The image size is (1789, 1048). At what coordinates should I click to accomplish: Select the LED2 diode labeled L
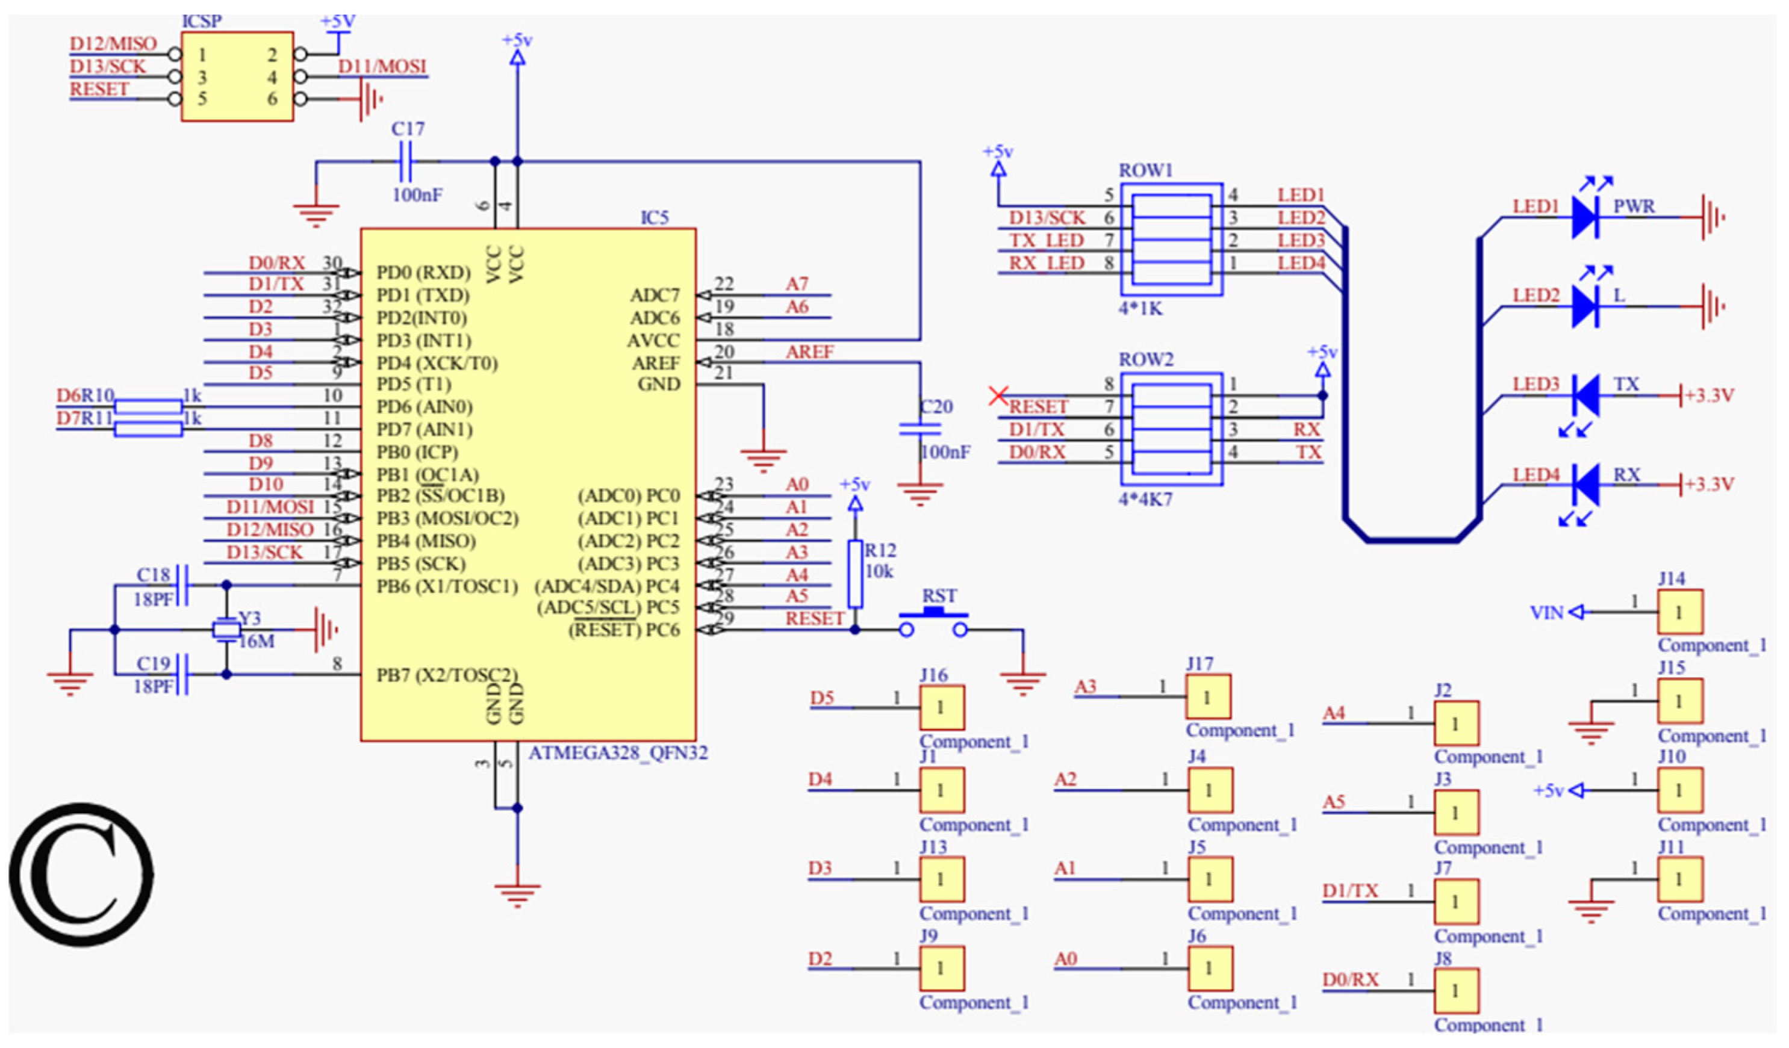[1585, 306]
